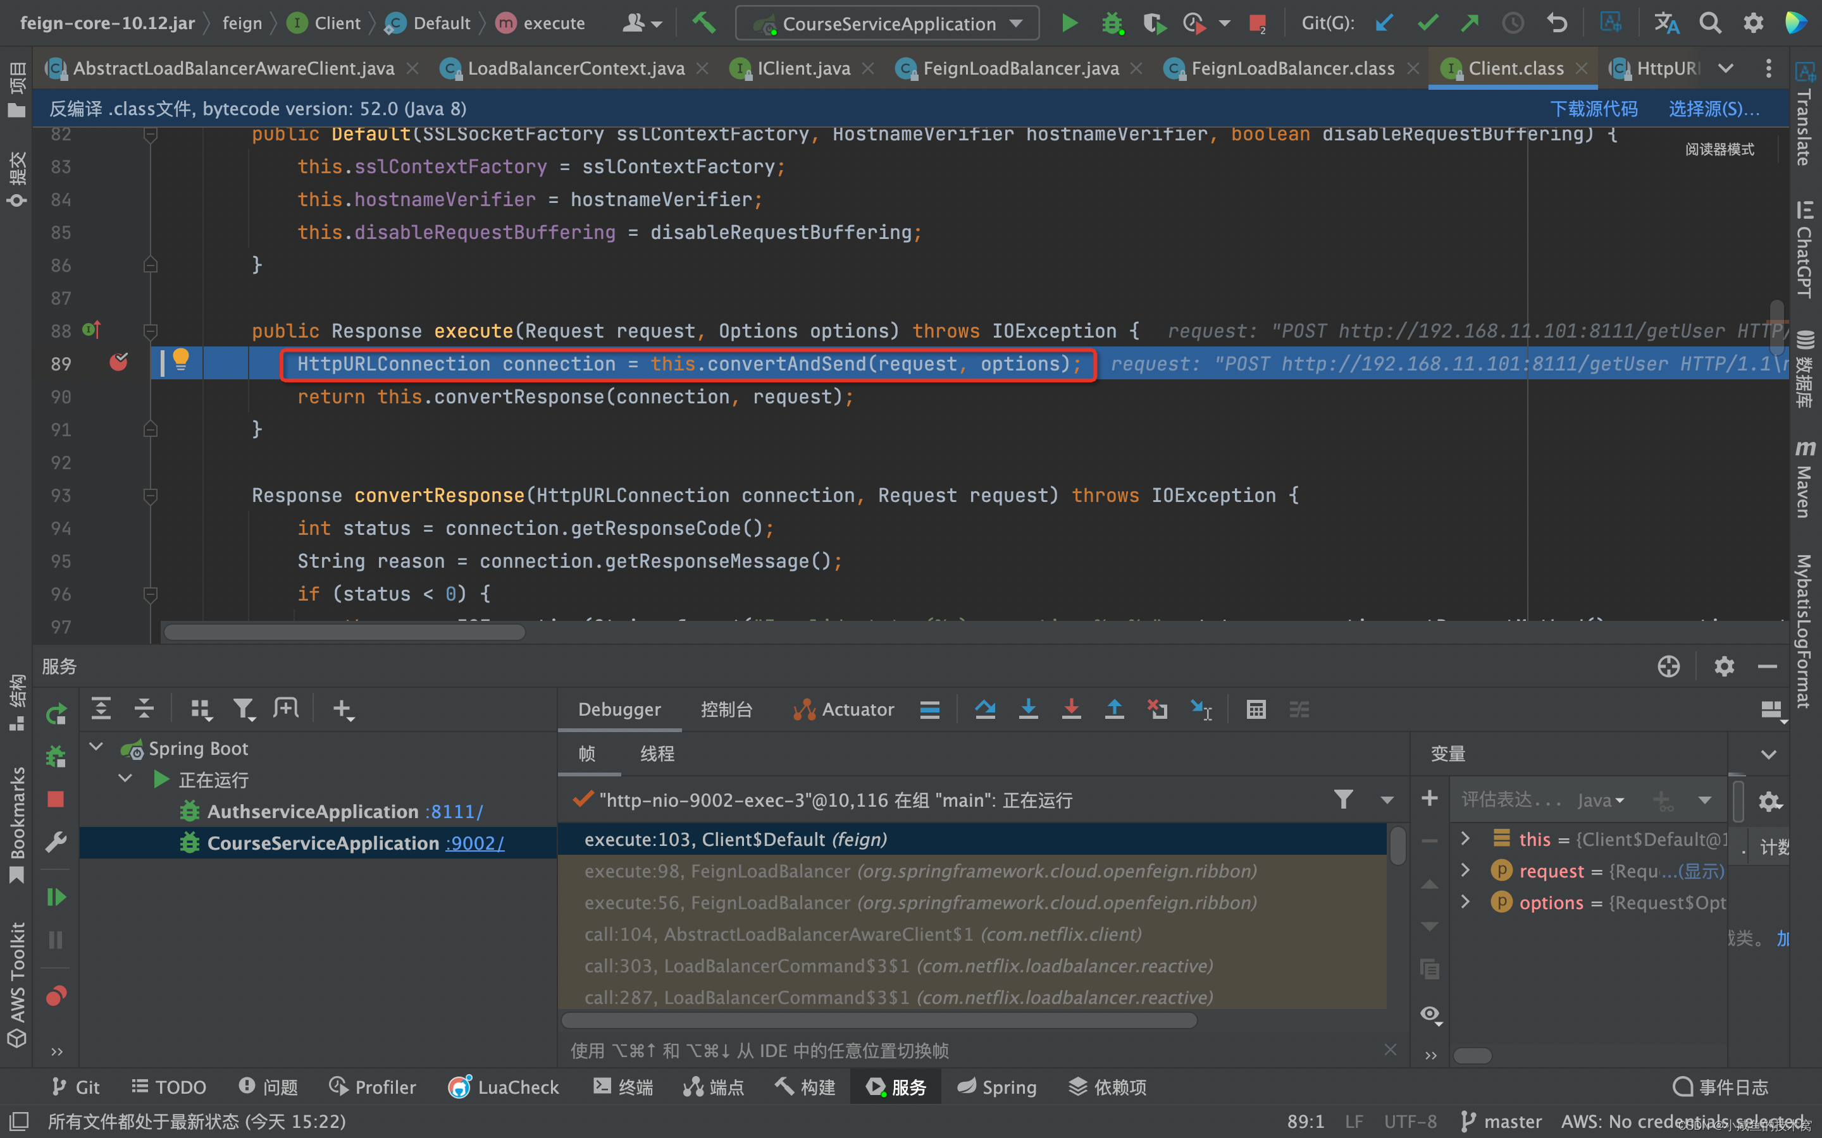Click the step out debug icon
Image resolution: width=1822 pixels, height=1138 pixels.
(1112, 709)
